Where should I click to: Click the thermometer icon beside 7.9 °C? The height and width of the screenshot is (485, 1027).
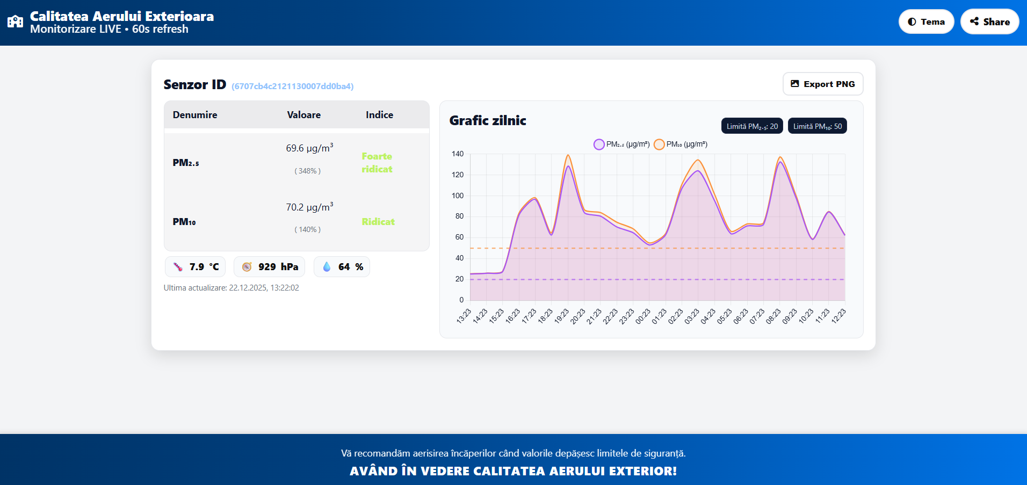178,267
